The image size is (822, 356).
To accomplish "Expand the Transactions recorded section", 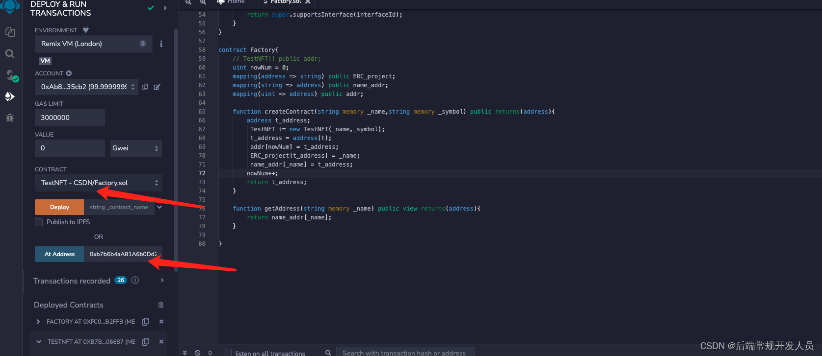I will click(x=162, y=281).
